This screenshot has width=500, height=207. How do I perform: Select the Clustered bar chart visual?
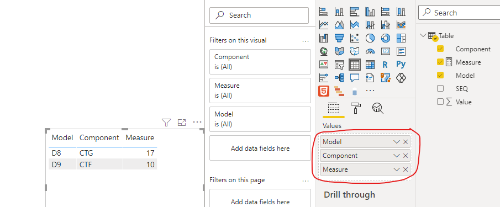click(354, 12)
